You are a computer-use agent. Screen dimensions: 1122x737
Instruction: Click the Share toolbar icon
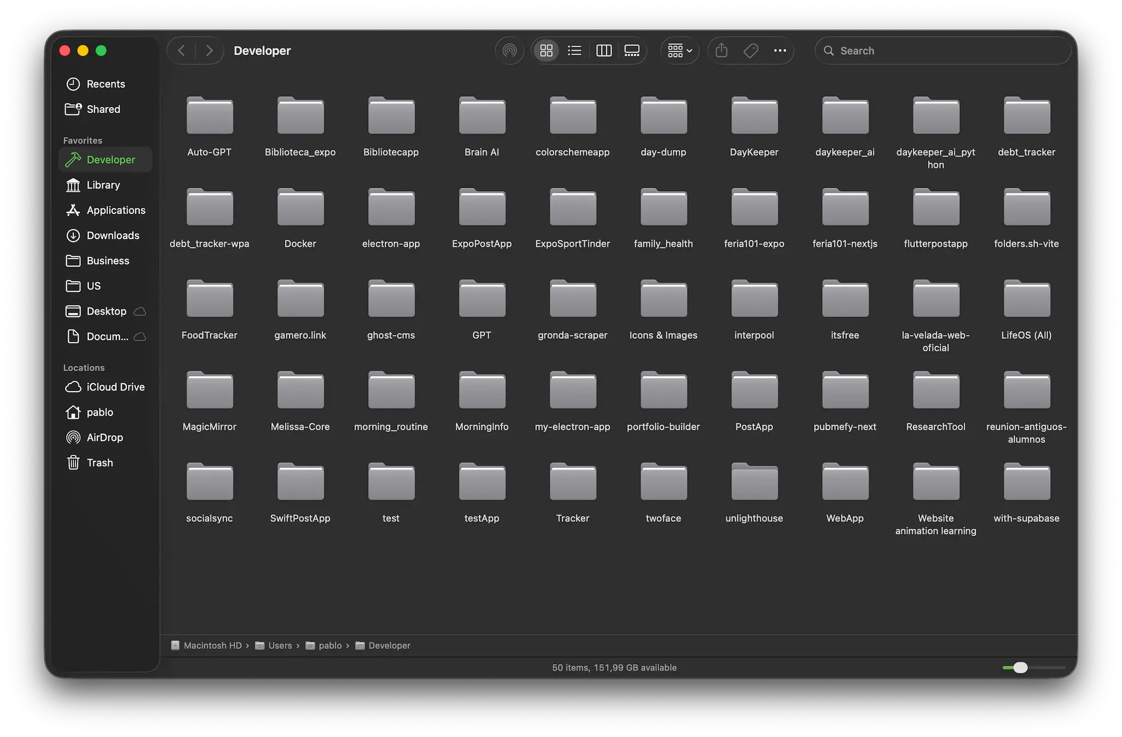pyautogui.click(x=722, y=51)
